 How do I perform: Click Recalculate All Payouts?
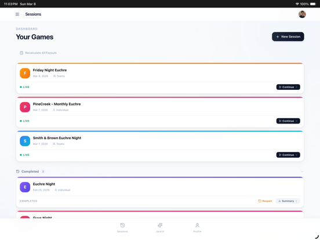click(x=38, y=53)
